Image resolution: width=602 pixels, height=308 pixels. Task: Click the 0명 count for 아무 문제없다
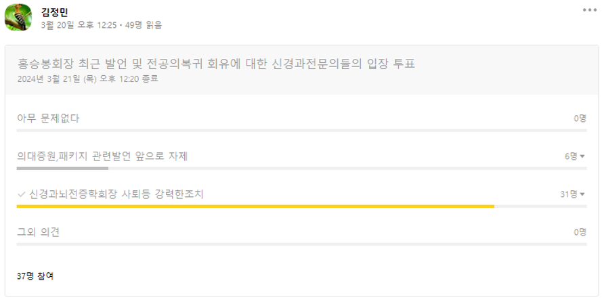(580, 118)
